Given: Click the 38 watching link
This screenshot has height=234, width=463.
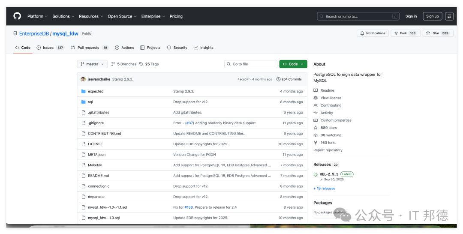Looking at the screenshot, I should pyautogui.click(x=328, y=135).
